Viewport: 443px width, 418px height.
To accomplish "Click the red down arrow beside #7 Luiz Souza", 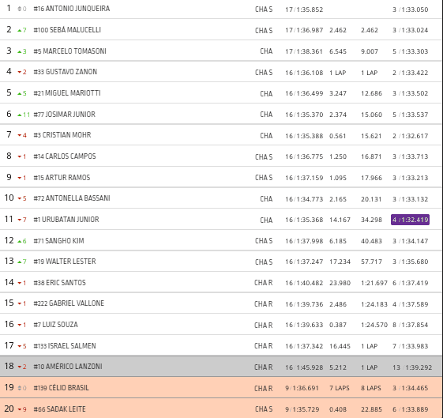I will 20,325.
